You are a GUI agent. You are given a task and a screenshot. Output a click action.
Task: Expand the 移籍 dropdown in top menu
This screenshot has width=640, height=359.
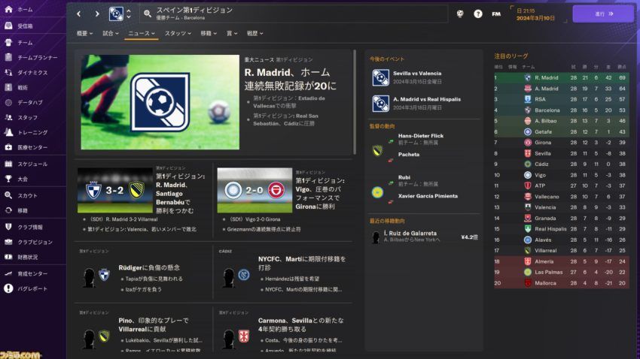point(208,33)
